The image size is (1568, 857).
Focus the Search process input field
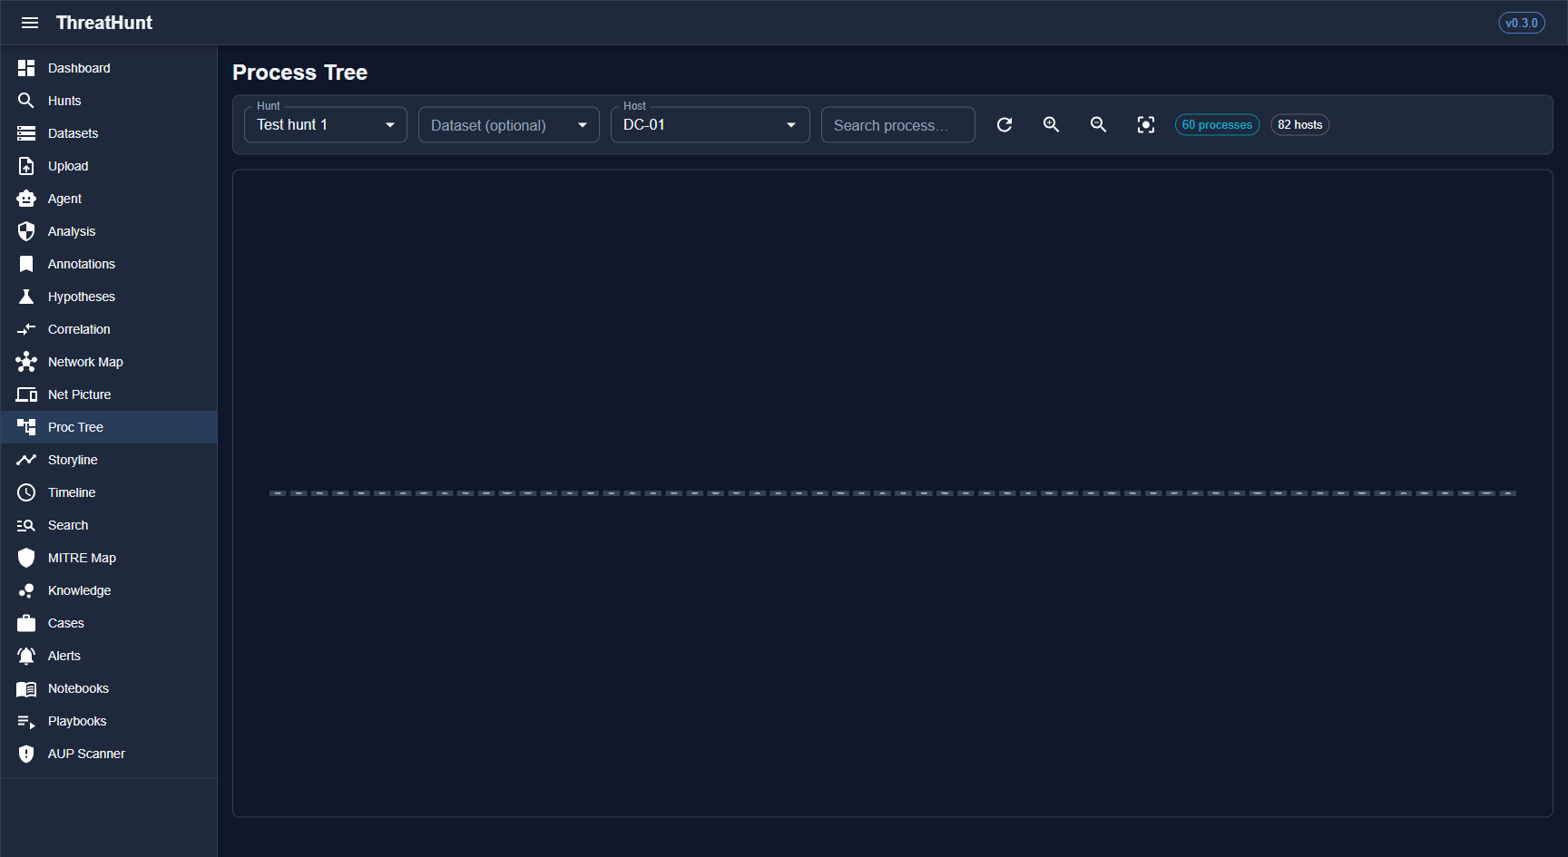click(x=897, y=125)
